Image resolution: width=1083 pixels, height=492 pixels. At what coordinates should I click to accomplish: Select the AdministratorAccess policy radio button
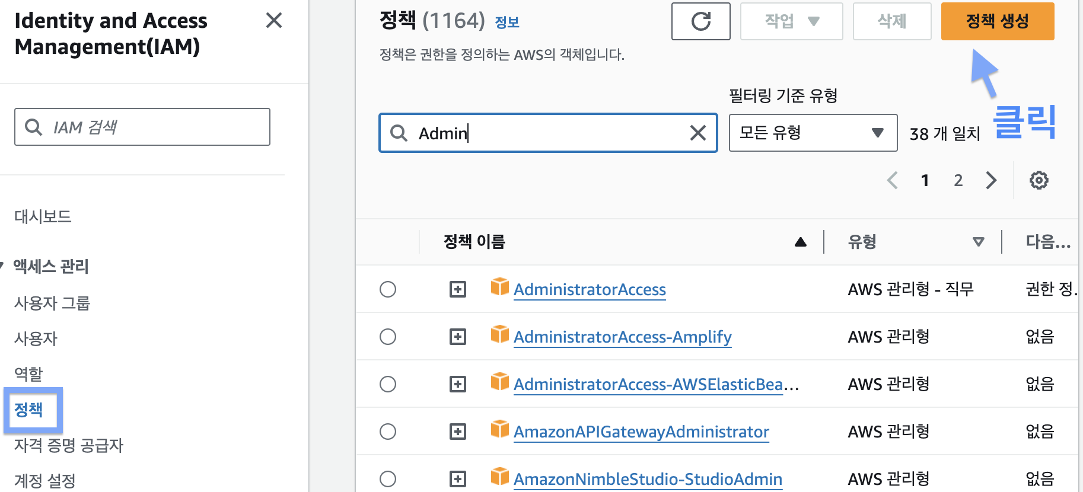[388, 289]
